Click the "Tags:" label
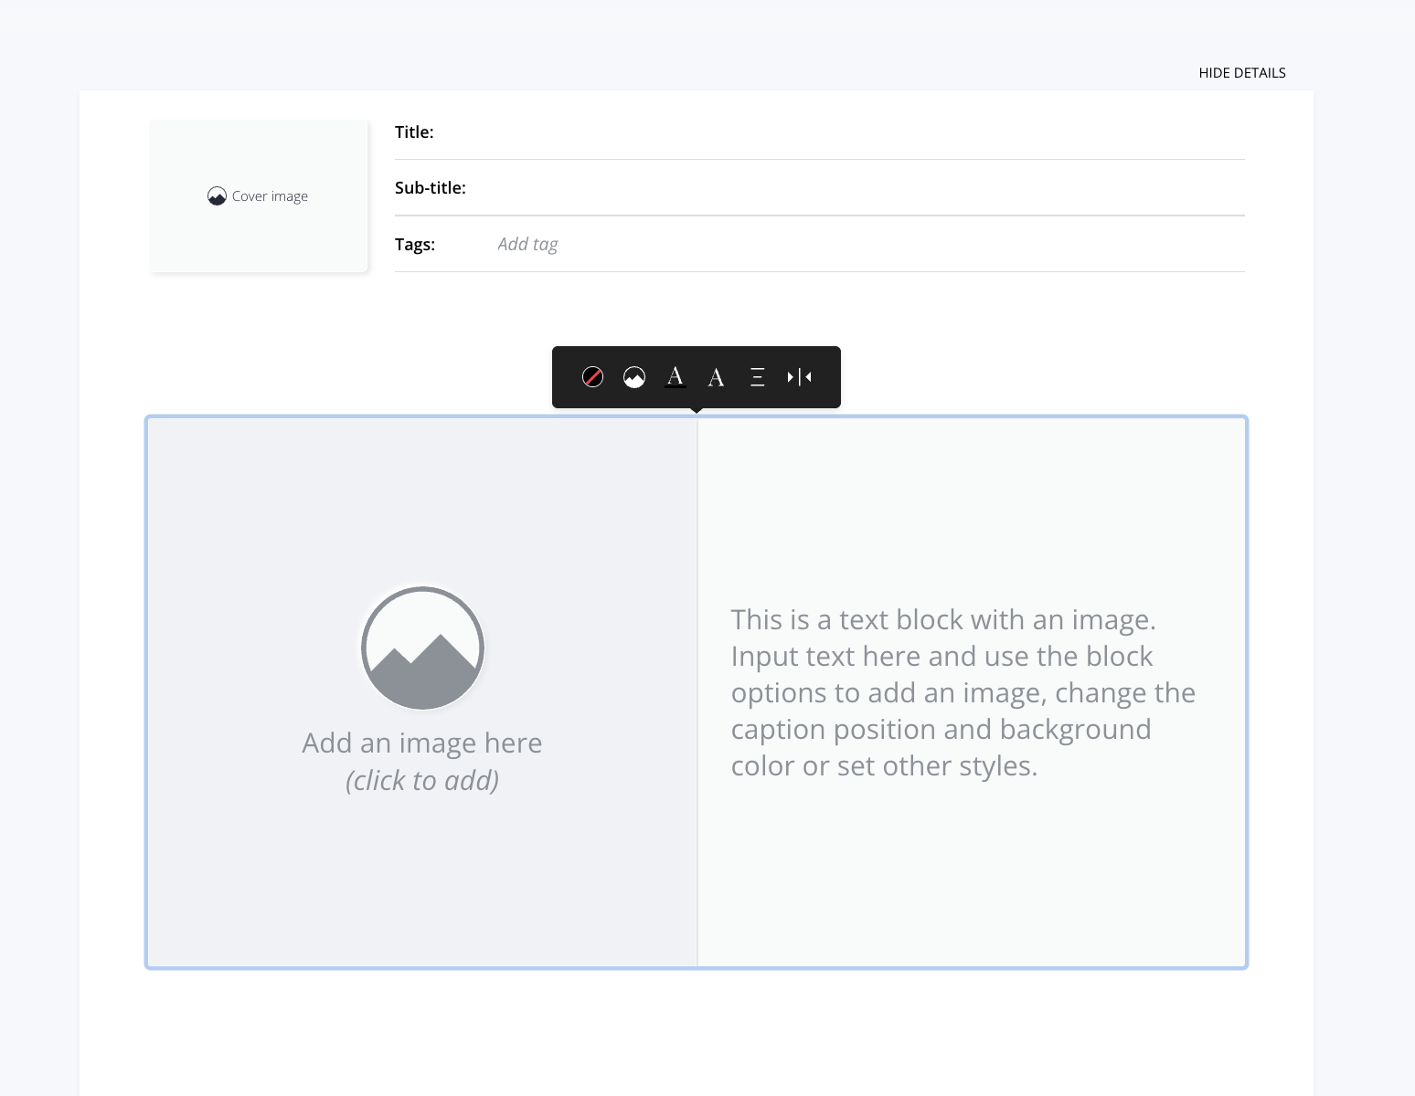The height and width of the screenshot is (1096, 1415). click(x=415, y=245)
